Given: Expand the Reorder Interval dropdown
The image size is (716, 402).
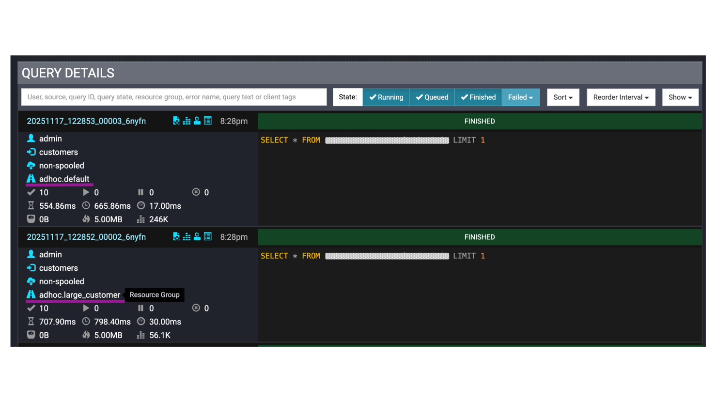Looking at the screenshot, I should pos(621,97).
